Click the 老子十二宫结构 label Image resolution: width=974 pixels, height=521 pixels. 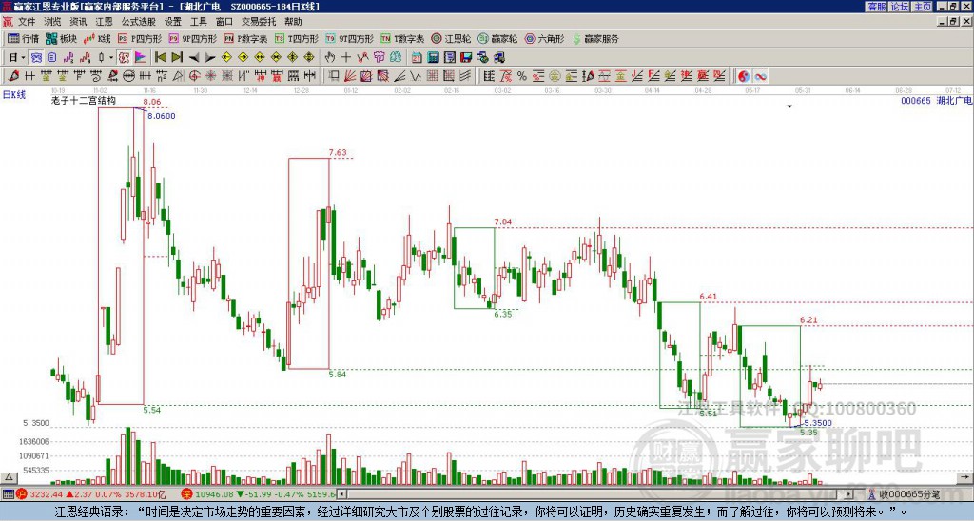tap(84, 100)
